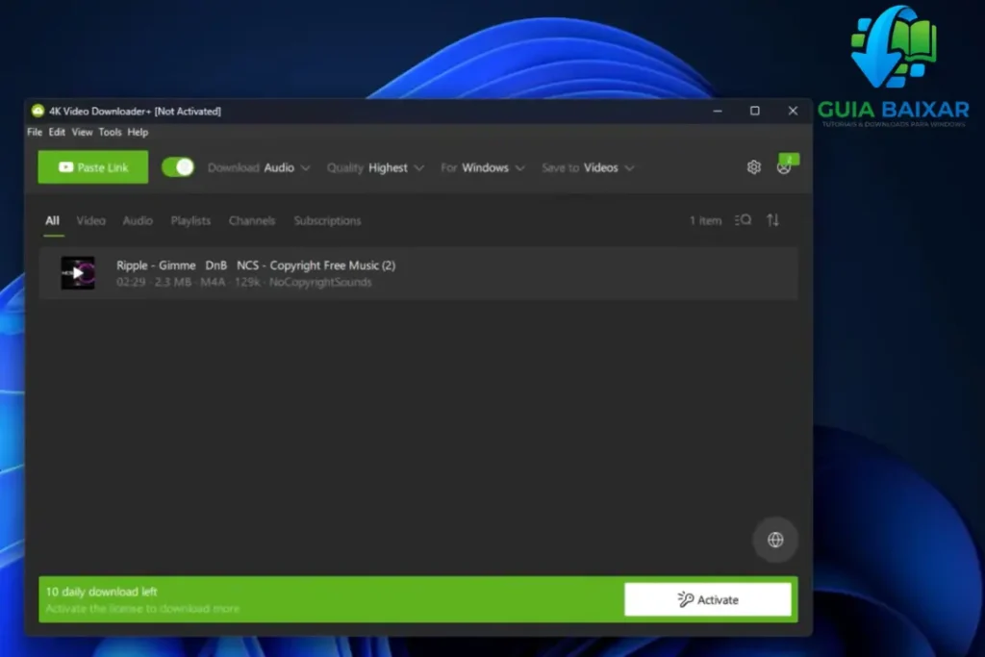Expand the For Windows dropdown
Screen dimensions: 985x657
point(483,167)
